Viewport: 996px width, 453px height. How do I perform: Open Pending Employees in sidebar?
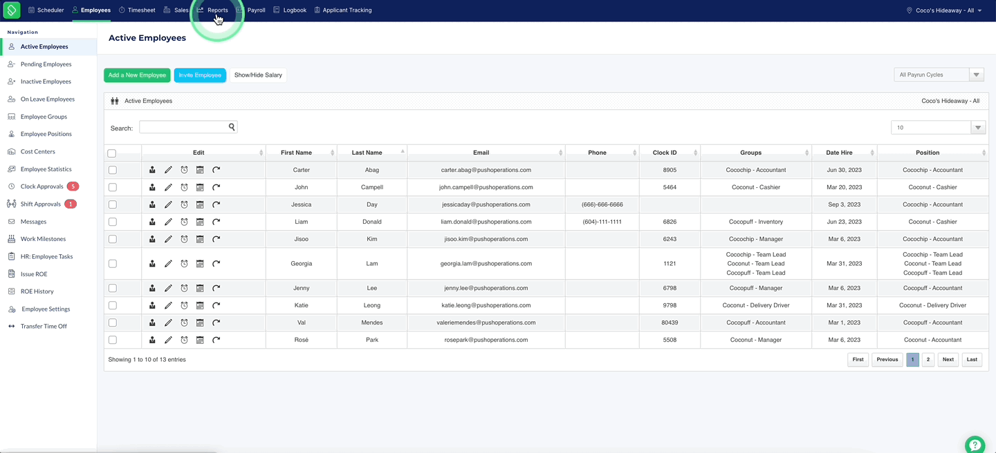pos(46,64)
